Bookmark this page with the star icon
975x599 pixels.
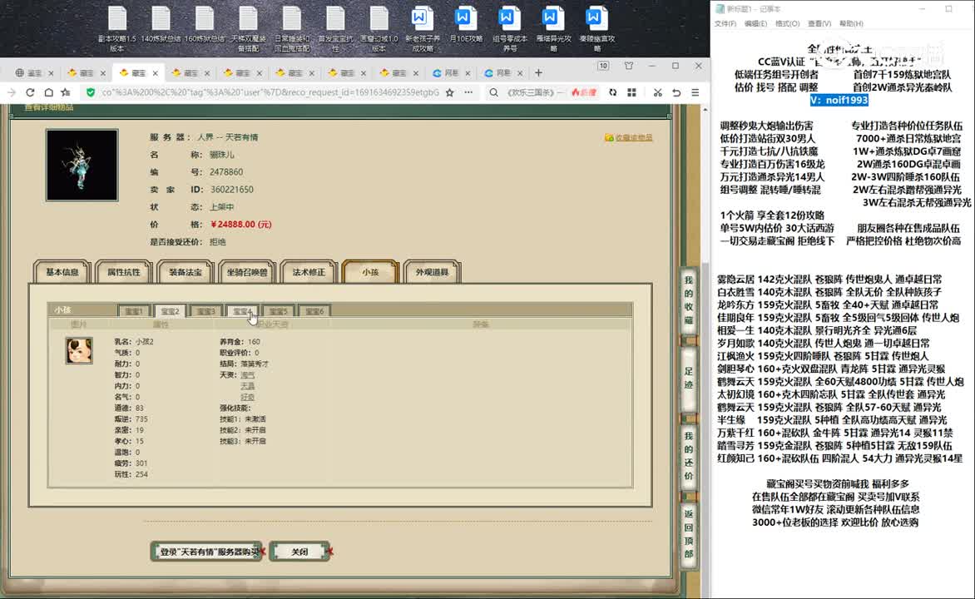click(x=449, y=92)
